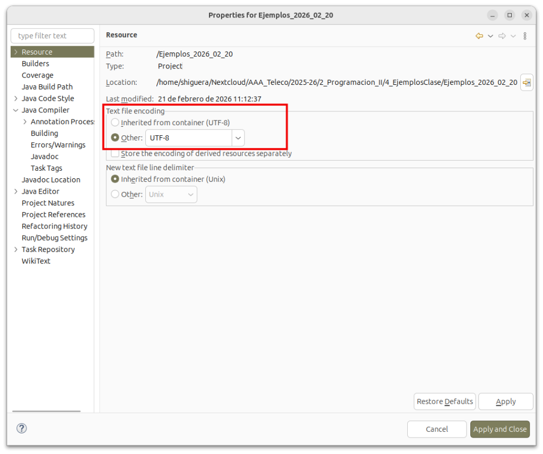Screen dimensions: 543x454
Task: Enable store encoding of derived resources separately
Action: pyautogui.click(x=115, y=154)
